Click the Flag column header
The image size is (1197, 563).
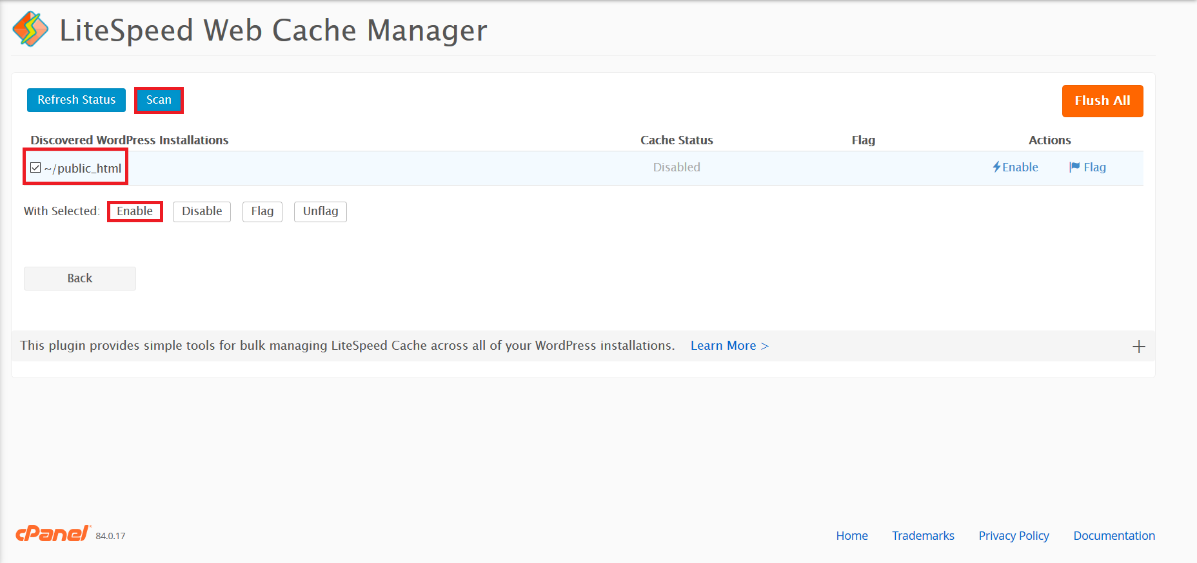[x=863, y=140]
